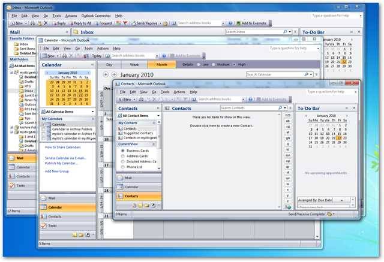Click the Print icon in the Contacts window toolbar

click(142, 100)
